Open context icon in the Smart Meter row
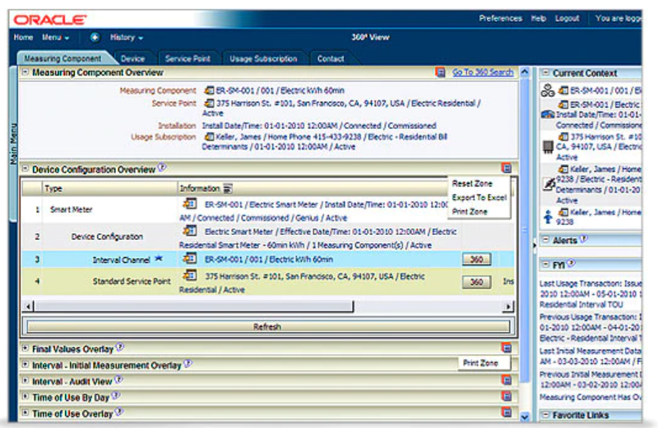The image size is (658, 428). pos(190,204)
